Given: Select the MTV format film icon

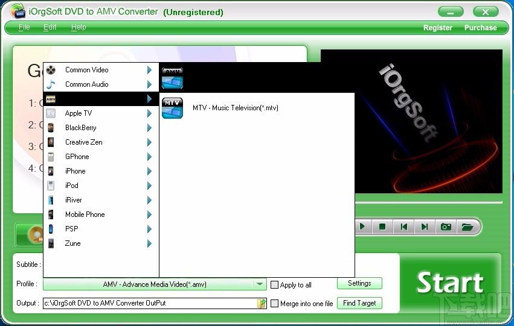Looking at the screenshot, I should click(x=172, y=108).
